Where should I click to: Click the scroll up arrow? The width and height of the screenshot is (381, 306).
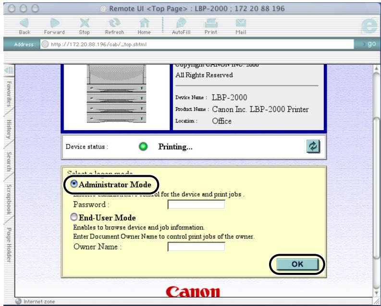(x=376, y=68)
